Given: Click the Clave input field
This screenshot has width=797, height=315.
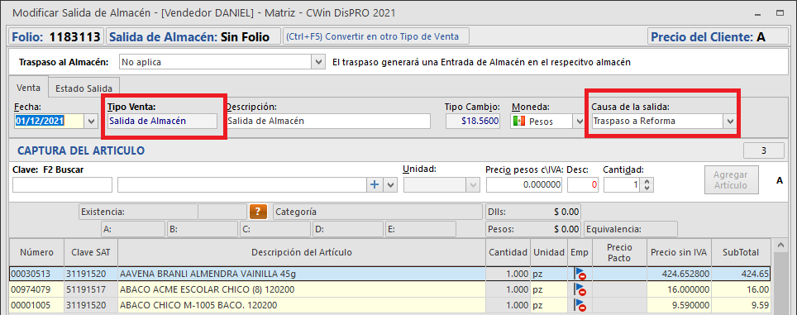Looking at the screenshot, I should point(62,185).
